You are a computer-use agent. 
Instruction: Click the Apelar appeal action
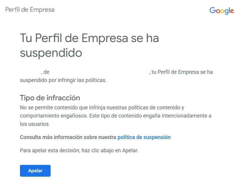tap(35, 170)
